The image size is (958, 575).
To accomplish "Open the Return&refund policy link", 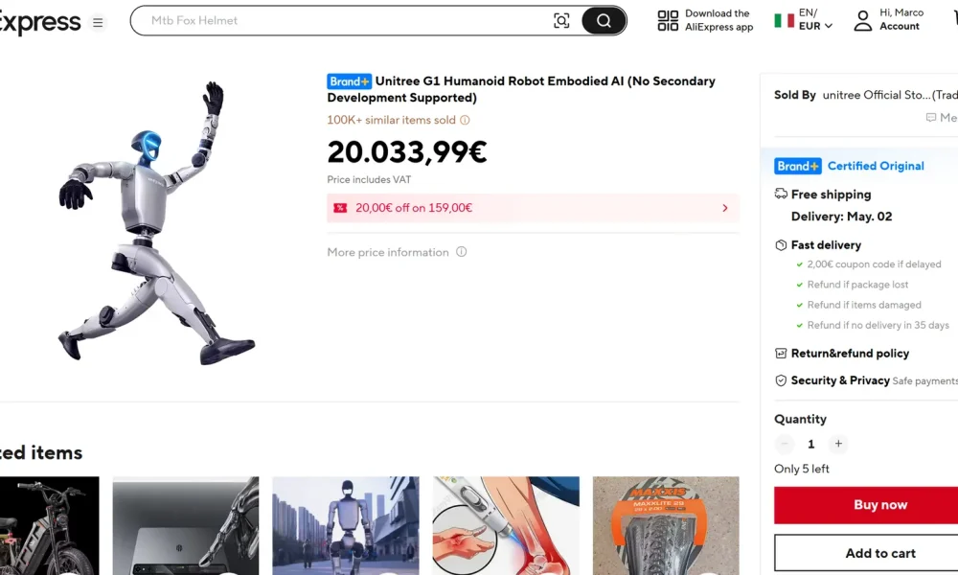I will (849, 354).
